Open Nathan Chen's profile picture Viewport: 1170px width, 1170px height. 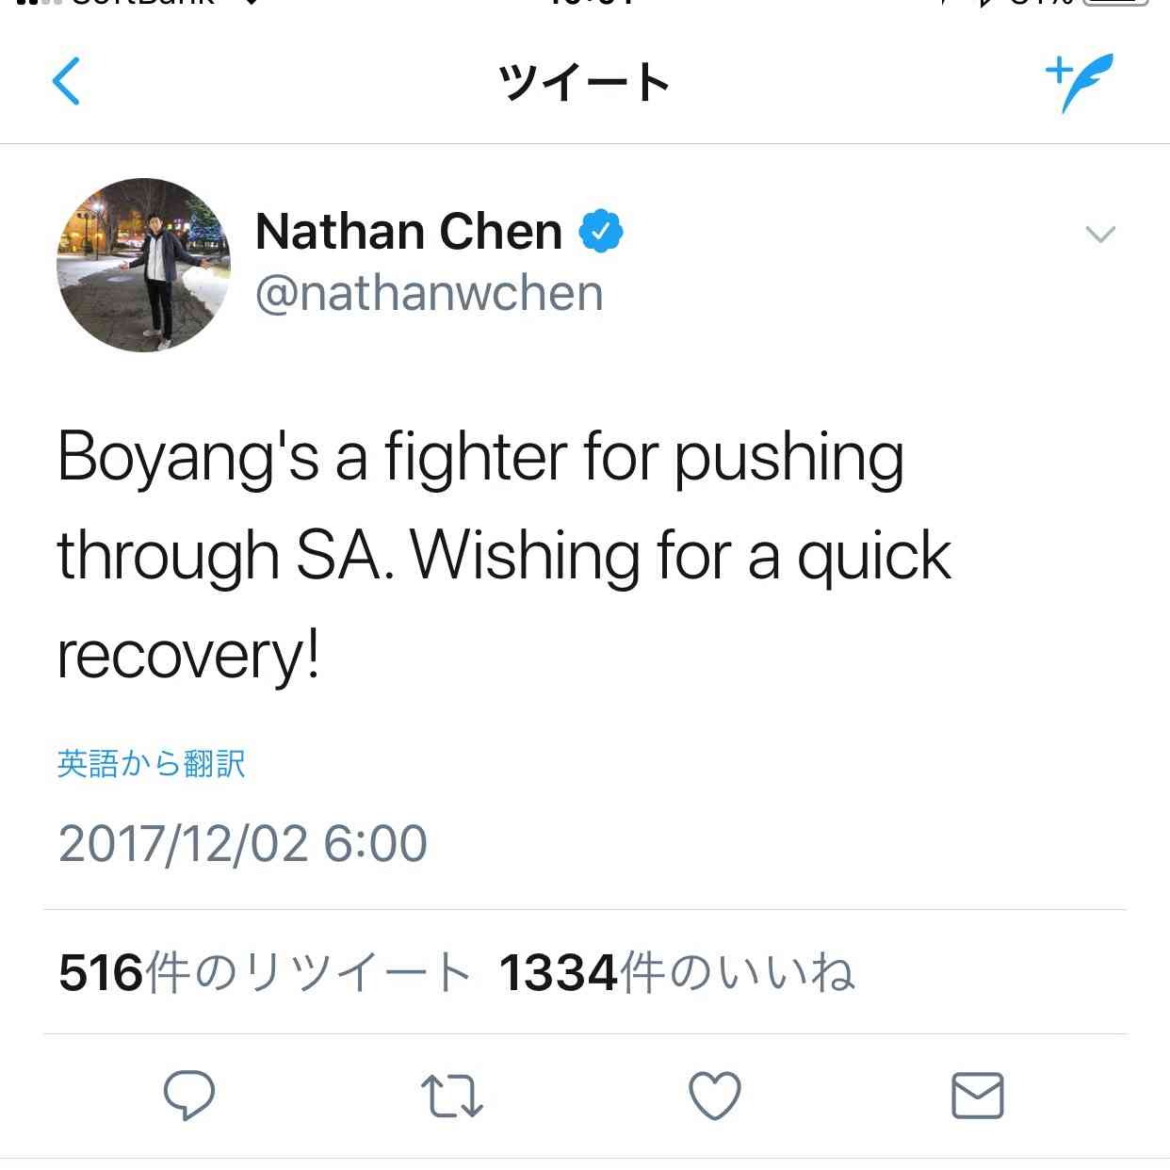(144, 265)
